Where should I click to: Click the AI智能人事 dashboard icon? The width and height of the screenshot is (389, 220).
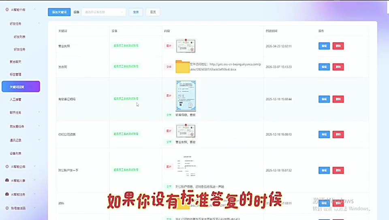(x=7, y=180)
